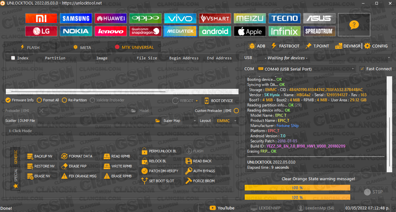Click the question mark help icon

[354, 25]
